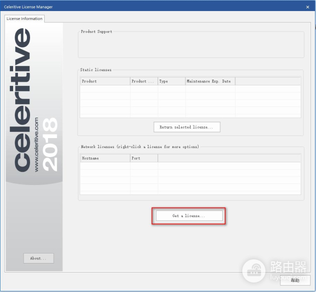Open the About... dialog
This screenshot has width=316, height=292.
point(38,258)
